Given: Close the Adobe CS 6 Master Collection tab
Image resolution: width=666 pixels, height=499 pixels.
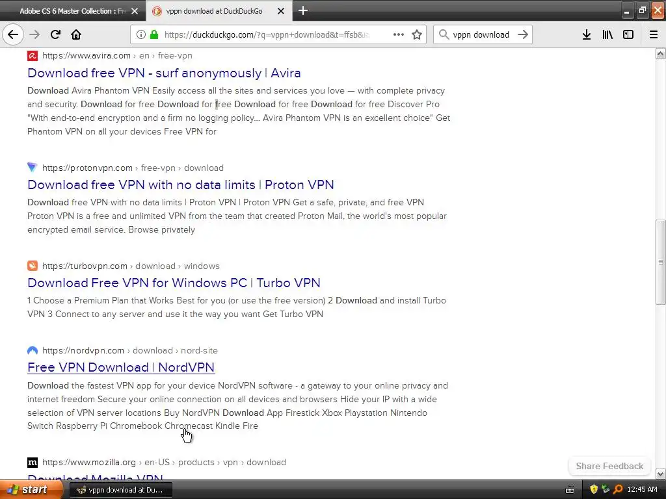Looking at the screenshot, I should pos(135,11).
